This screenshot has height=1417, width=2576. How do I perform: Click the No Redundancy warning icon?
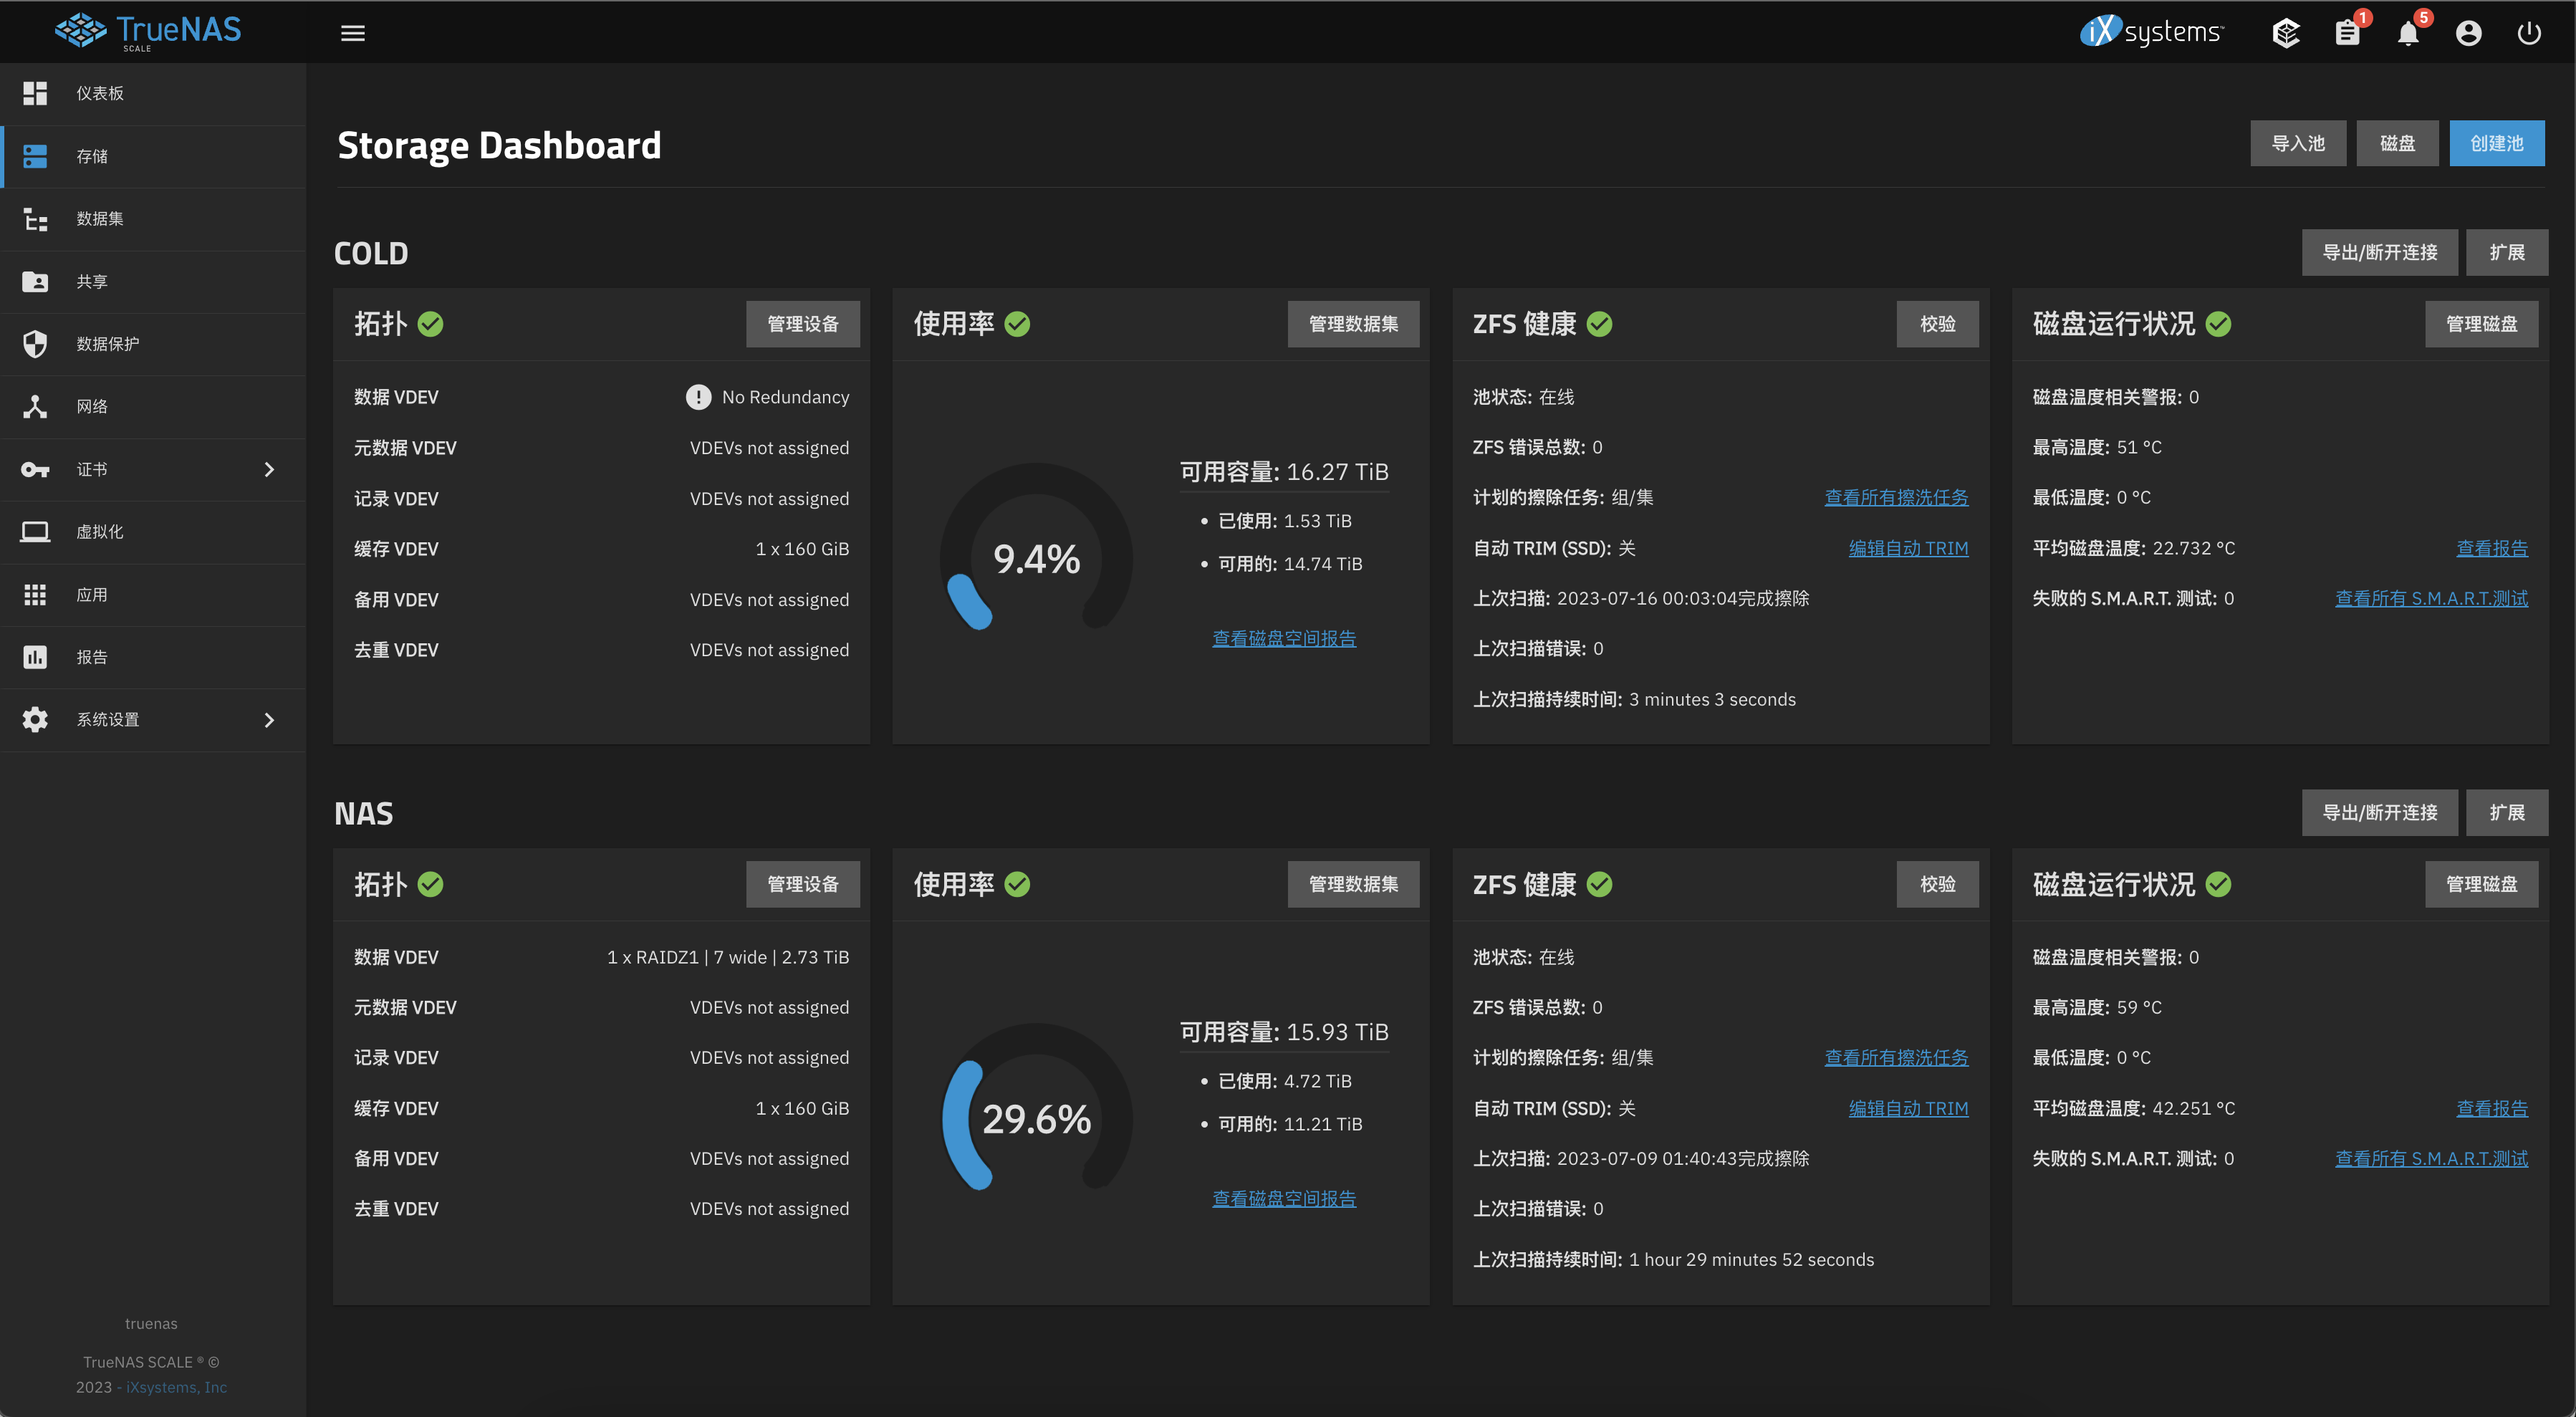tap(698, 397)
